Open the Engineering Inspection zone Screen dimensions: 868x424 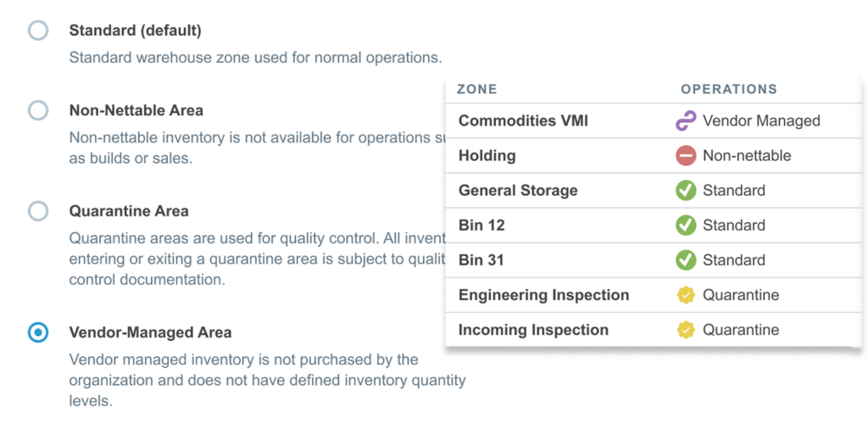click(654, 295)
